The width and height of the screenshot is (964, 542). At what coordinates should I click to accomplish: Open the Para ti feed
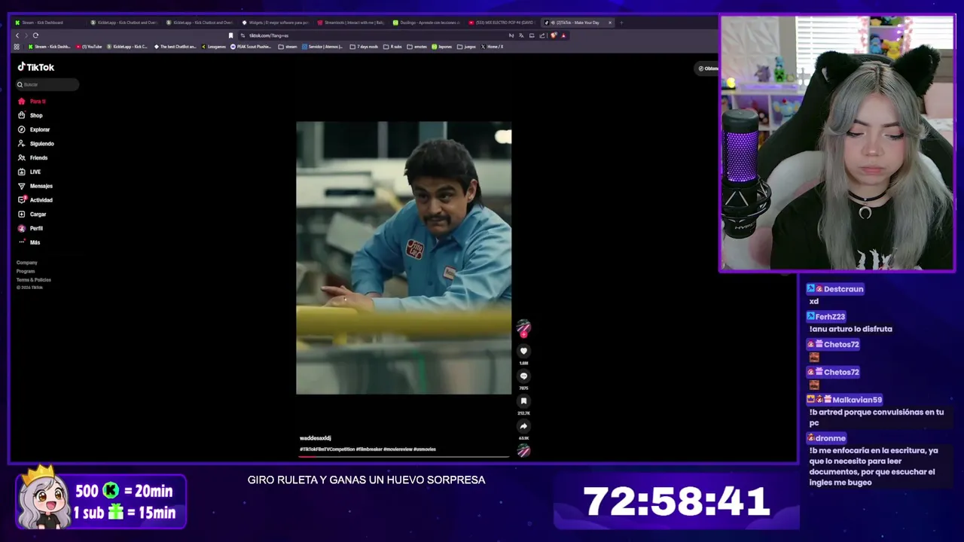coord(32,101)
